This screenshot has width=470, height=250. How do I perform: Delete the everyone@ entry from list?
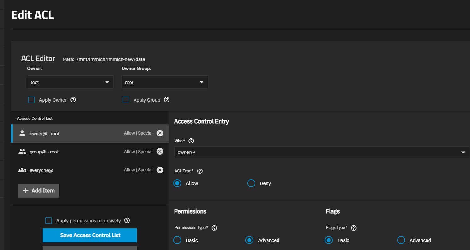coord(160,170)
